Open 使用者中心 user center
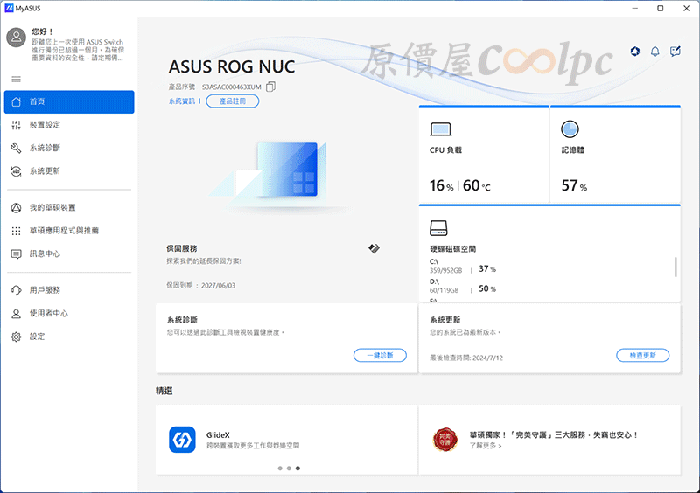The width and height of the screenshot is (700, 493). pyautogui.click(x=69, y=314)
